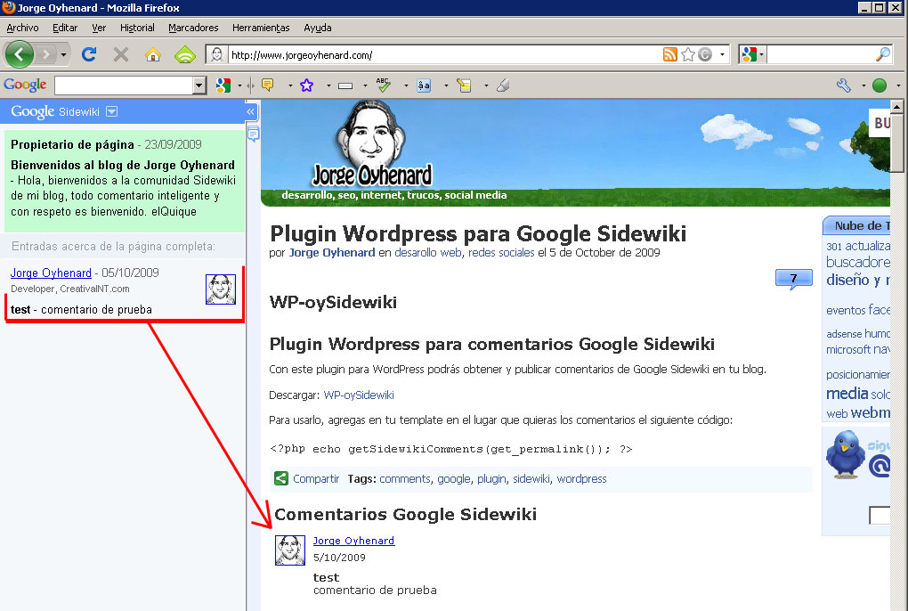Open the Marcadores menu

tap(193, 28)
